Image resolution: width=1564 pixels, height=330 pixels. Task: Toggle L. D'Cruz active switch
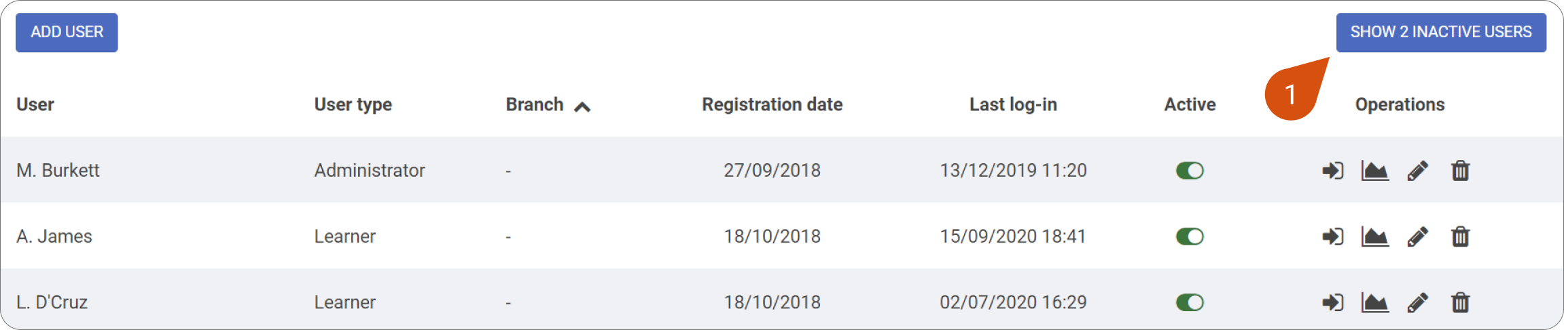click(x=1190, y=302)
